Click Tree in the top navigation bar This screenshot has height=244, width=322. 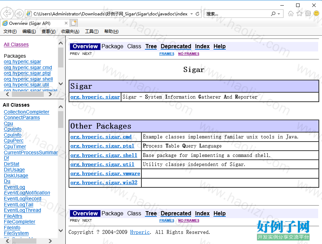coord(151,46)
